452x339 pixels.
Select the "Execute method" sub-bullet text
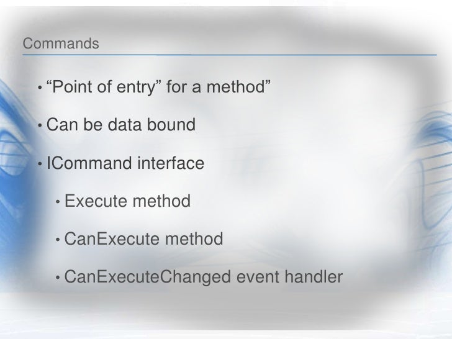[127, 201]
